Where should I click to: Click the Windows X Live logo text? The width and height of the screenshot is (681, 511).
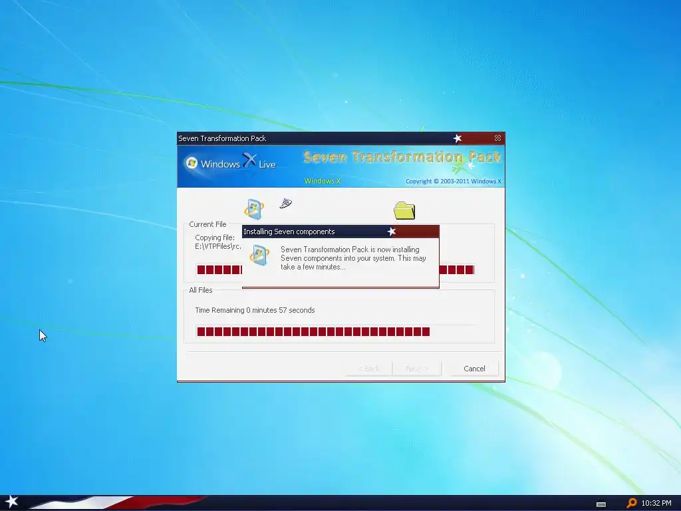coord(238,162)
